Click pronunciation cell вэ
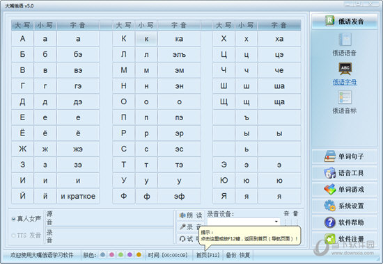 point(78,70)
